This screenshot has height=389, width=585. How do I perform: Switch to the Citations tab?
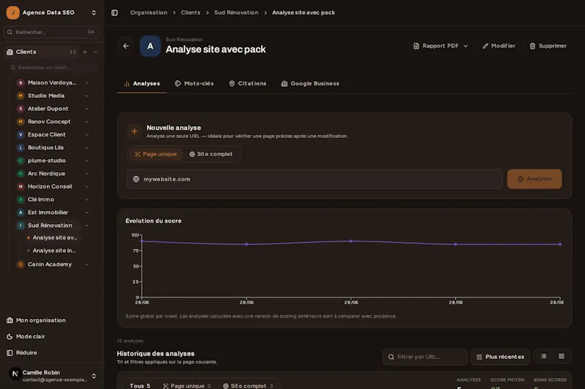(x=248, y=84)
